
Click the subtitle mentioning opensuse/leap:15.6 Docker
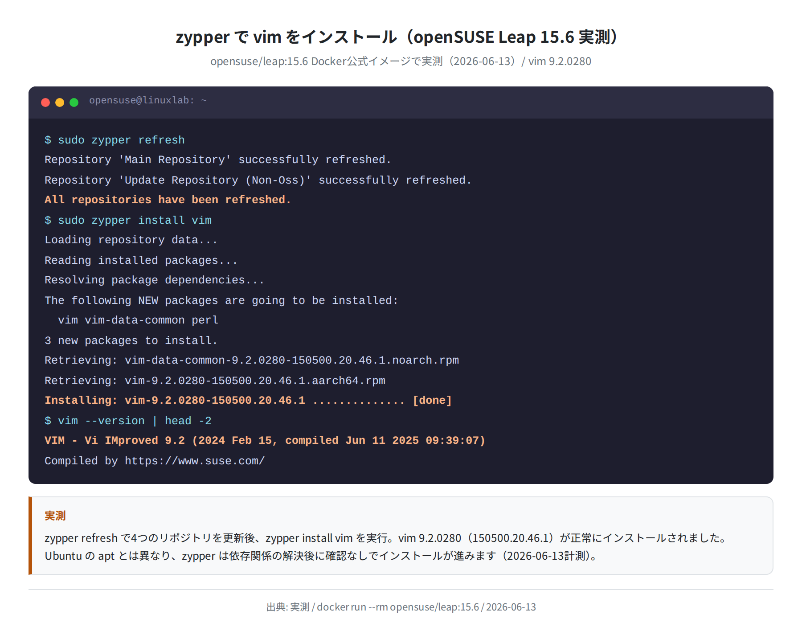(401, 61)
